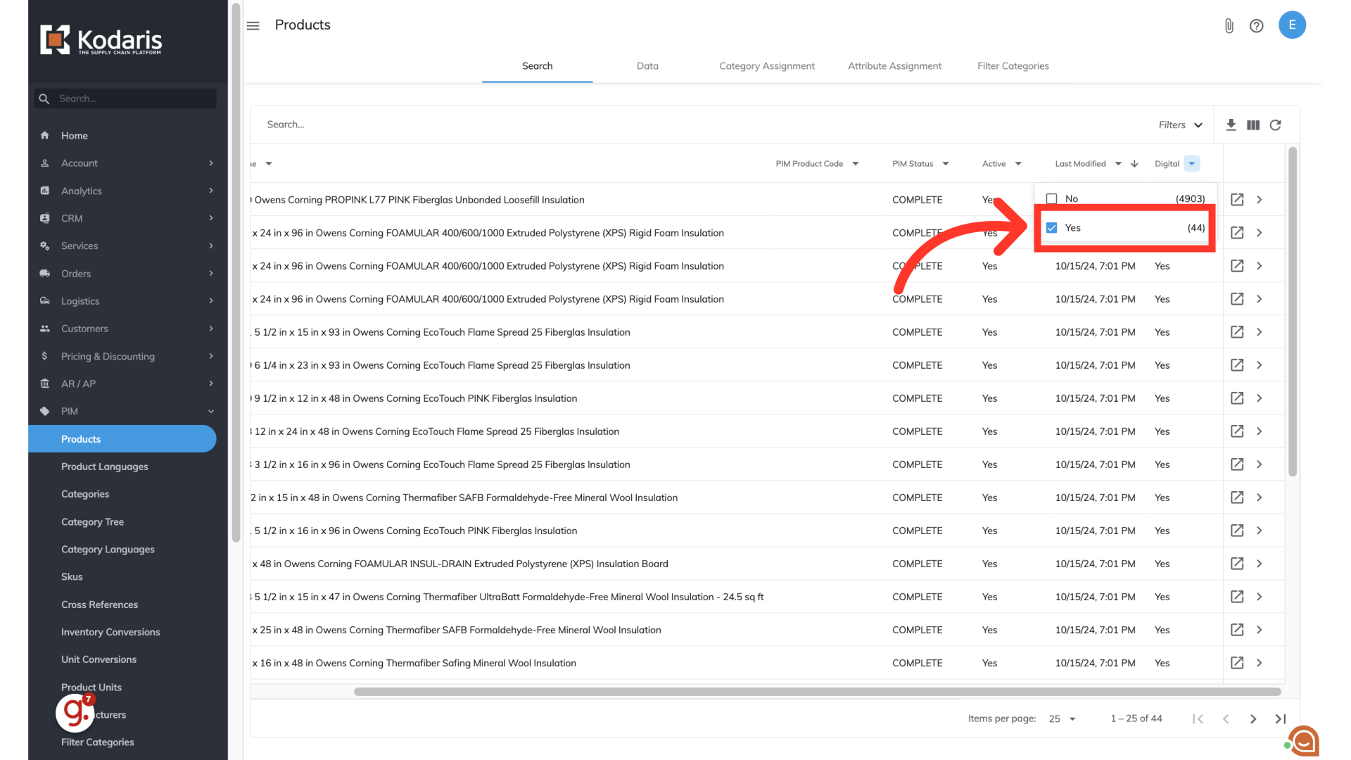
Task: Switch to the Attribute Assignment tab
Action: 894,66
